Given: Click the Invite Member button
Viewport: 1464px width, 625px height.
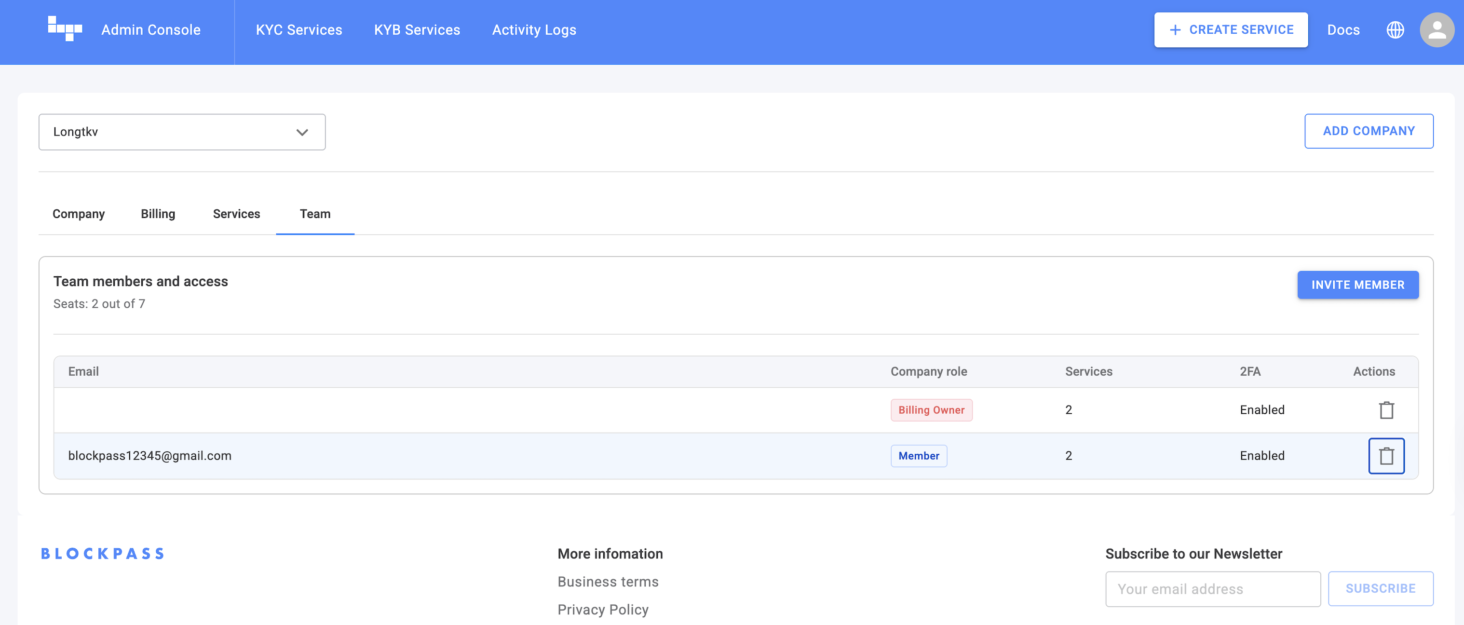Looking at the screenshot, I should [x=1357, y=285].
